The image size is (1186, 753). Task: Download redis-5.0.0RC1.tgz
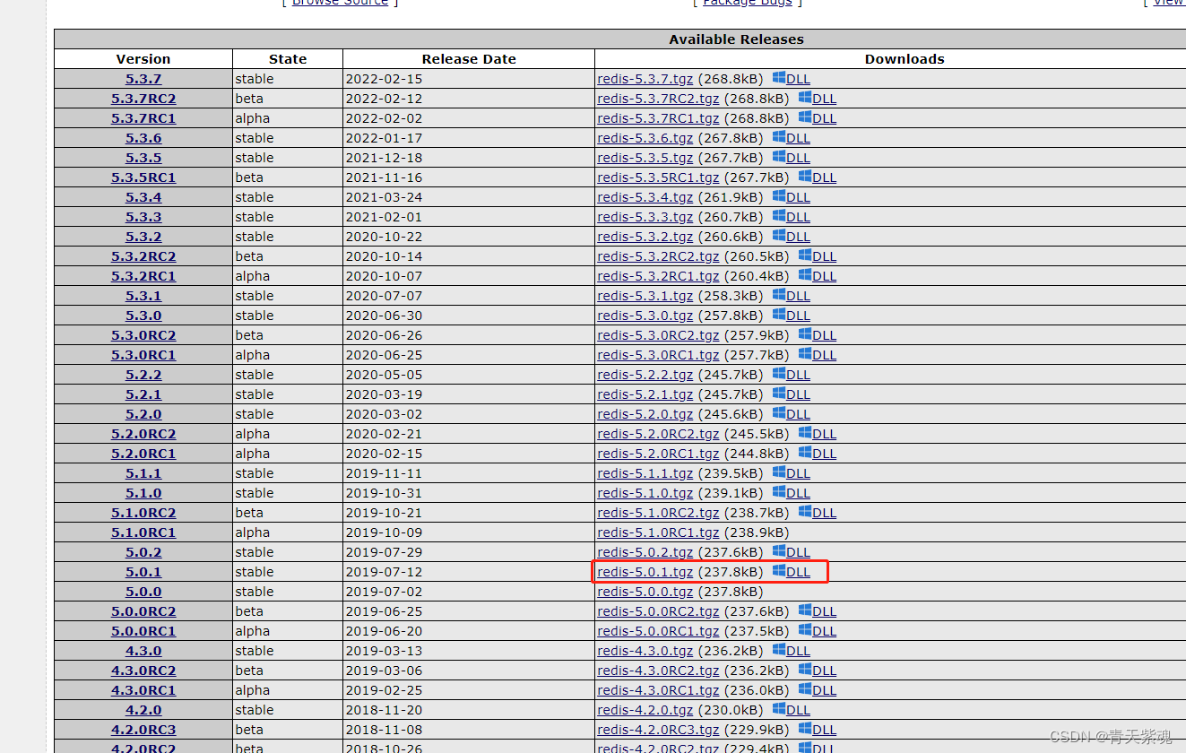click(x=658, y=631)
